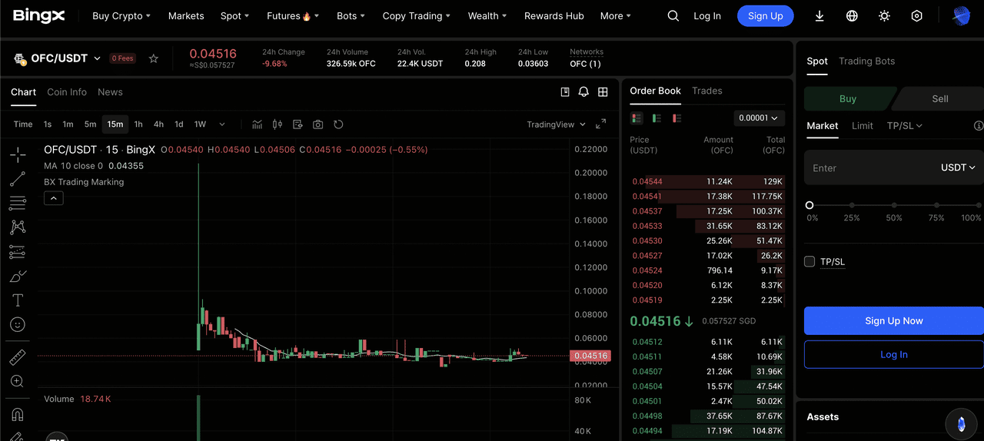This screenshot has height=441, width=984.
Task: Select the Sell side button
Action: click(x=939, y=98)
